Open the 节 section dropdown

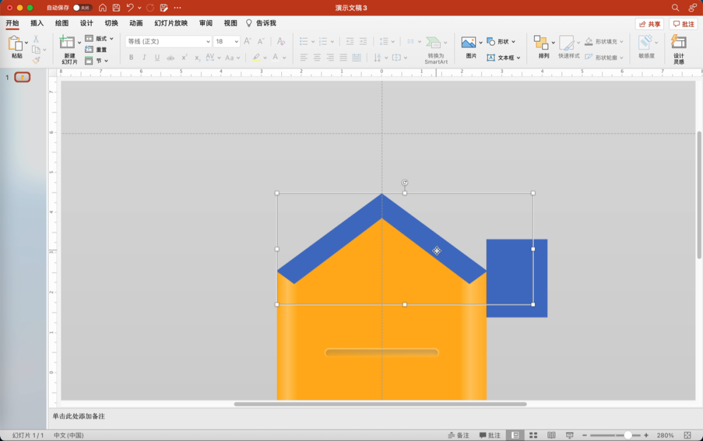coord(96,60)
